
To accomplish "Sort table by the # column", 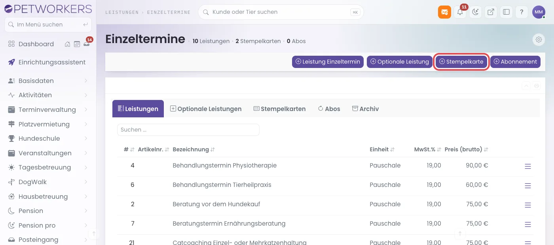I will click(x=129, y=149).
